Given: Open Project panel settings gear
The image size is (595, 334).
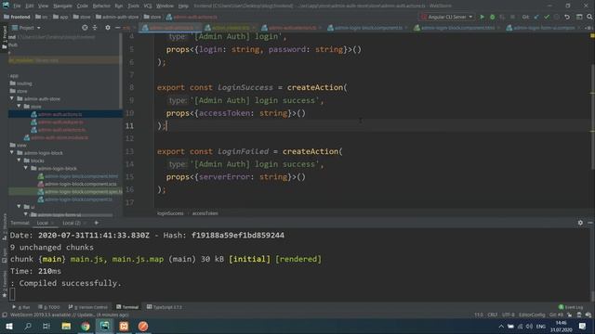Looking at the screenshot, I should click(108, 28).
